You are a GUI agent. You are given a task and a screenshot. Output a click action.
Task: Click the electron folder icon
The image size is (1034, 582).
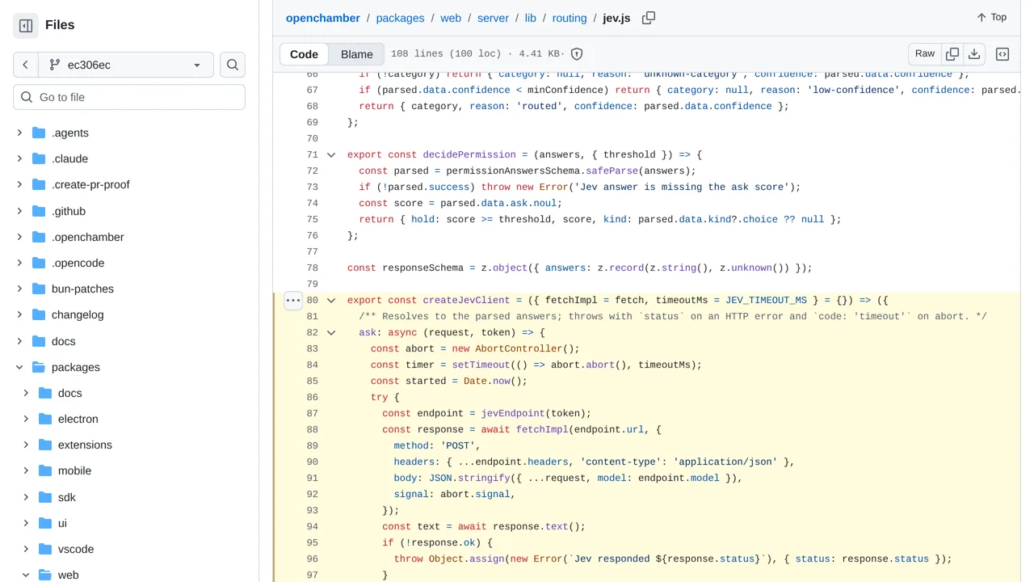(x=45, y=419)
